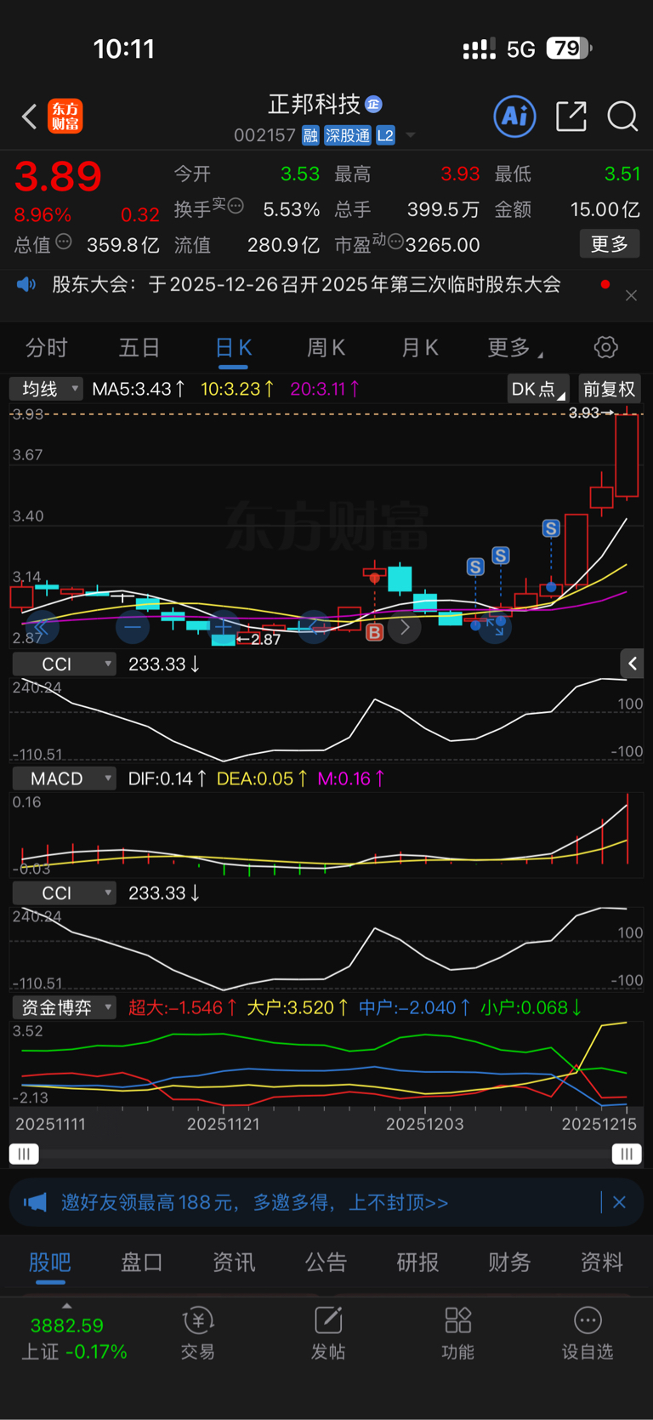This screenshot has width=653, height=1420.
Task: Tap the topmost S sell marker
Action: pyautogui.click(x=551, y=528)
